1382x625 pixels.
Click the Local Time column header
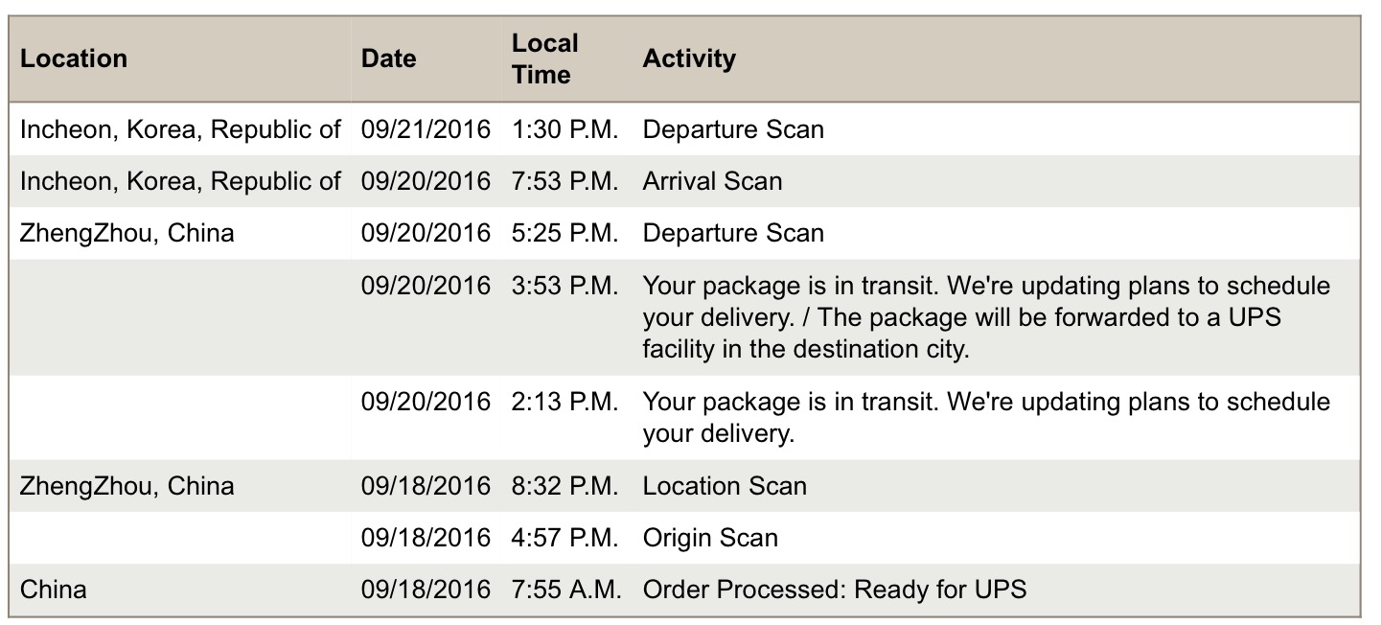(545, 58)
